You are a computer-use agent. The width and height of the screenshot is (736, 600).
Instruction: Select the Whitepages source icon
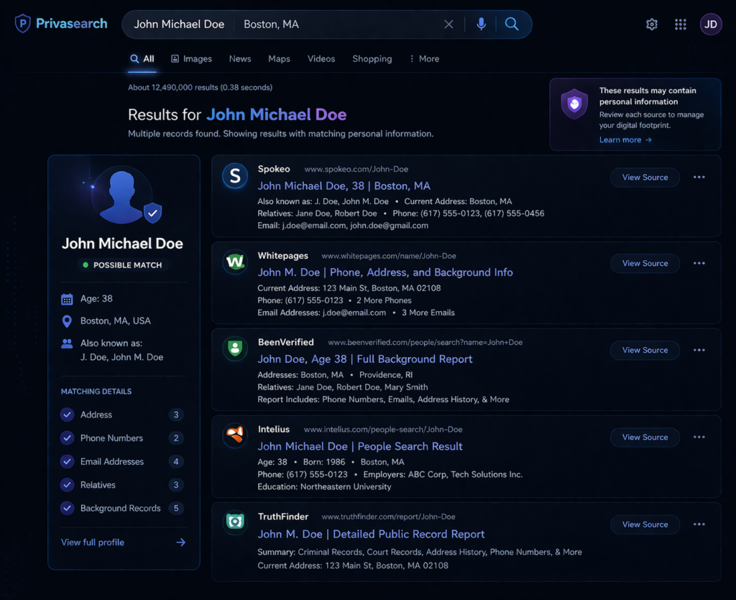point(235,262)
